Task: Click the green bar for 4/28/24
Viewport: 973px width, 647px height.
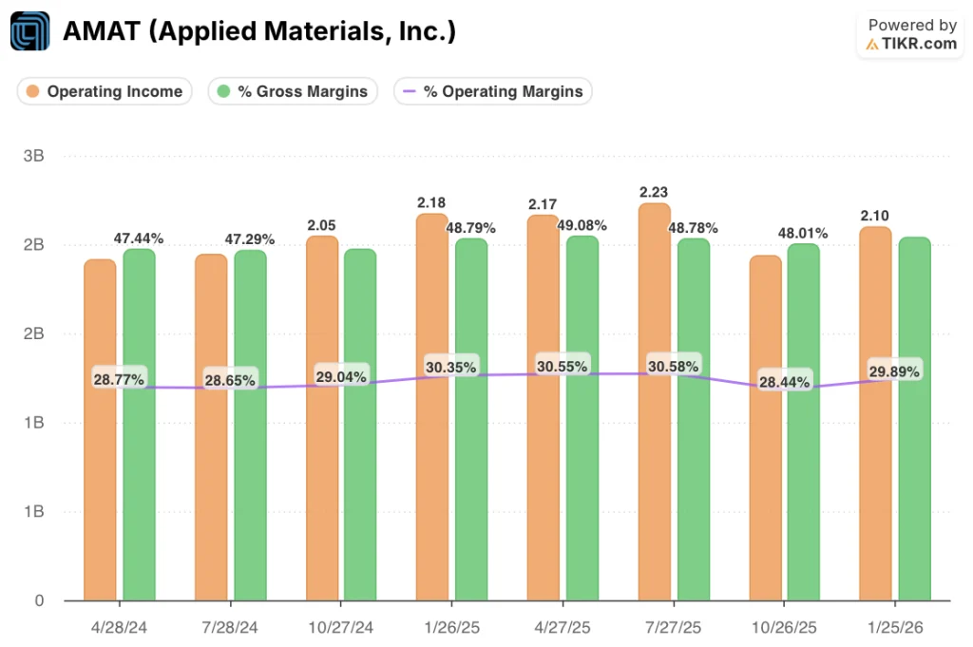Action: pyautogui.click(x=139, y=425)
